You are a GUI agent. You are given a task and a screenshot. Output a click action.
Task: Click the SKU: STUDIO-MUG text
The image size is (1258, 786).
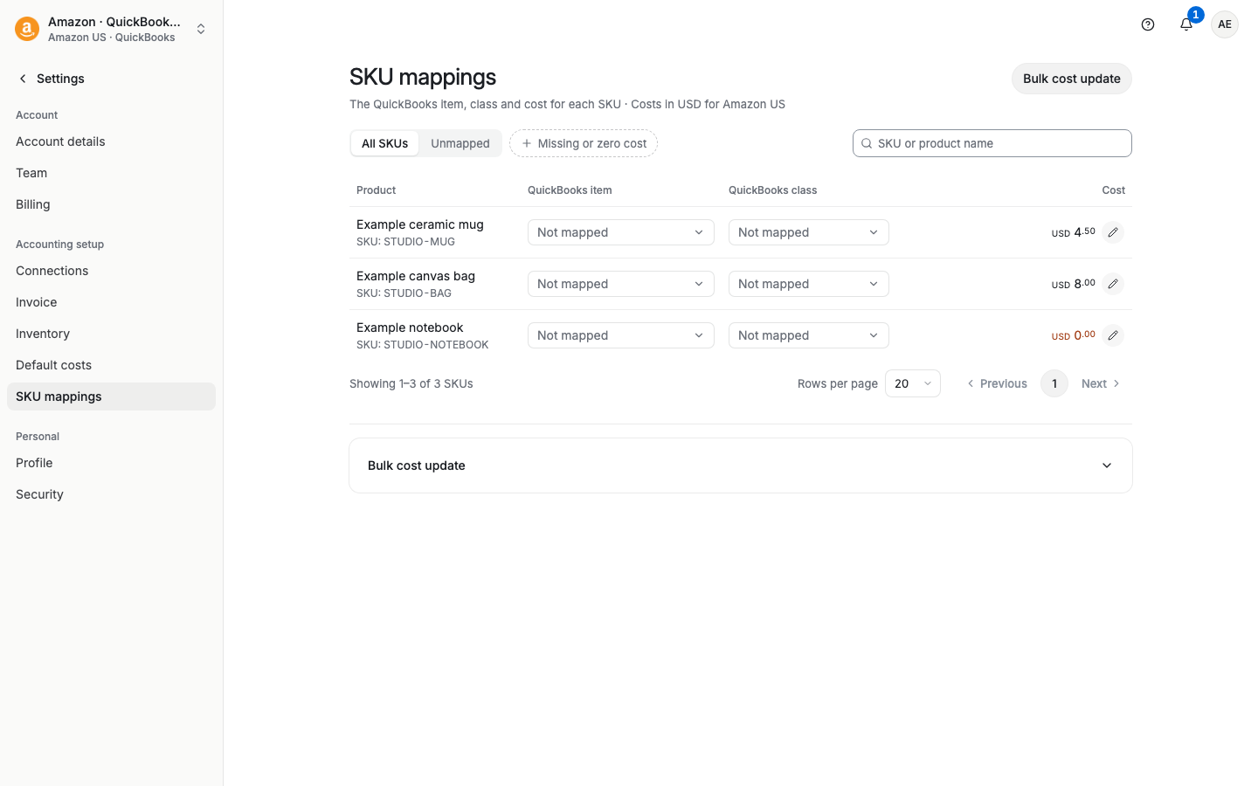405,242
